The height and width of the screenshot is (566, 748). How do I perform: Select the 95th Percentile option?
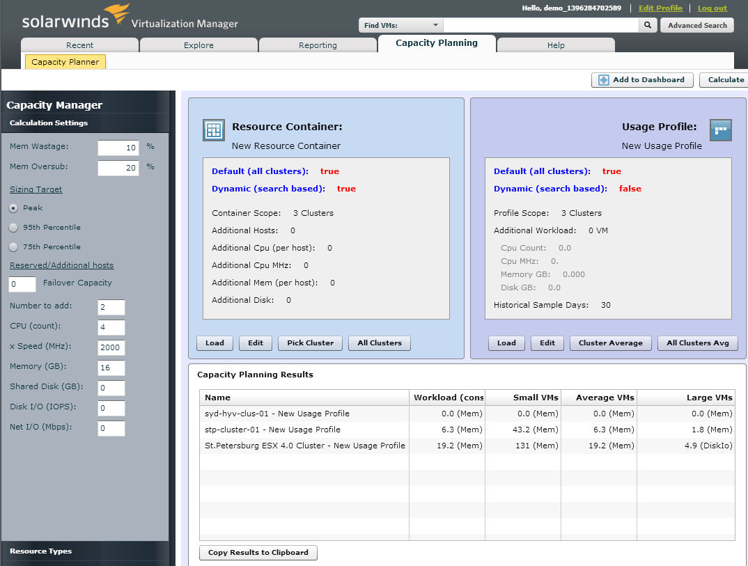13,228
